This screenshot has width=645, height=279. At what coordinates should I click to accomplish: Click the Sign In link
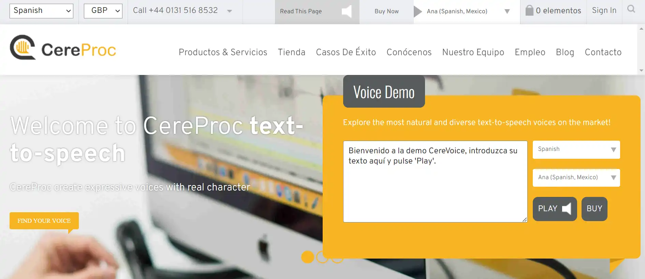pos(604,11)
